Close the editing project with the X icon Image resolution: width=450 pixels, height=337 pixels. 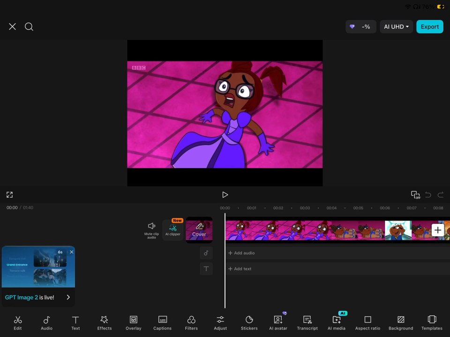click(12, 27)
